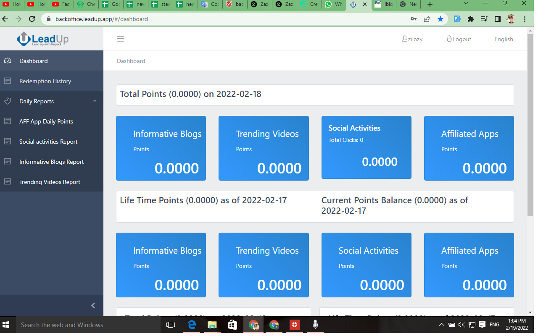Toggle the browser side panel icon
The width and height of the screenshot is (538, 336).
pos(498,19)
